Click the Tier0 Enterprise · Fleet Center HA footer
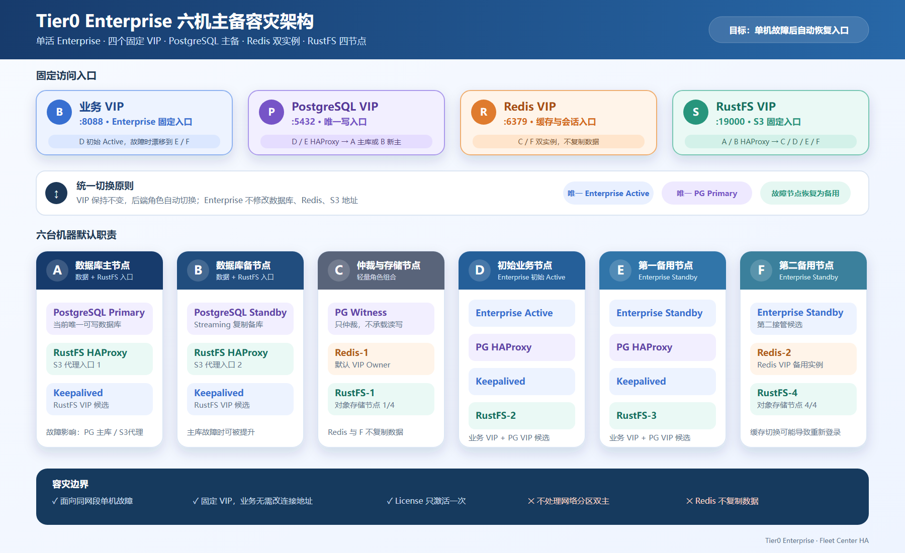 click(817, 540)
